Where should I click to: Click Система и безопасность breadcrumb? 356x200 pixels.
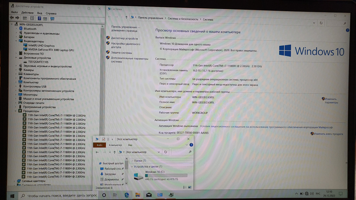tap(183, 19)
